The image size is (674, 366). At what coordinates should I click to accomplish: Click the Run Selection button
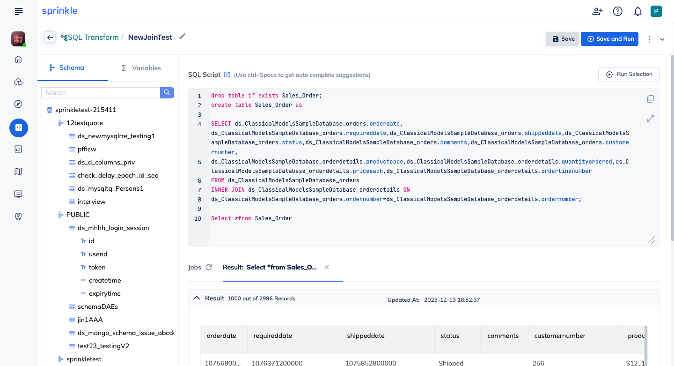pyautogui.click(x=629, y=74)
